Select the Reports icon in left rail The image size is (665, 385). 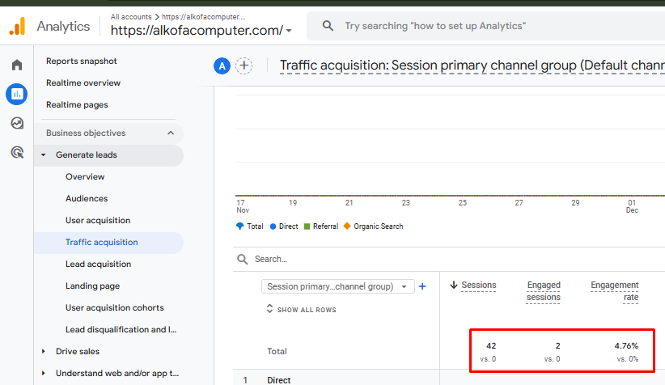tap(17, 94)
